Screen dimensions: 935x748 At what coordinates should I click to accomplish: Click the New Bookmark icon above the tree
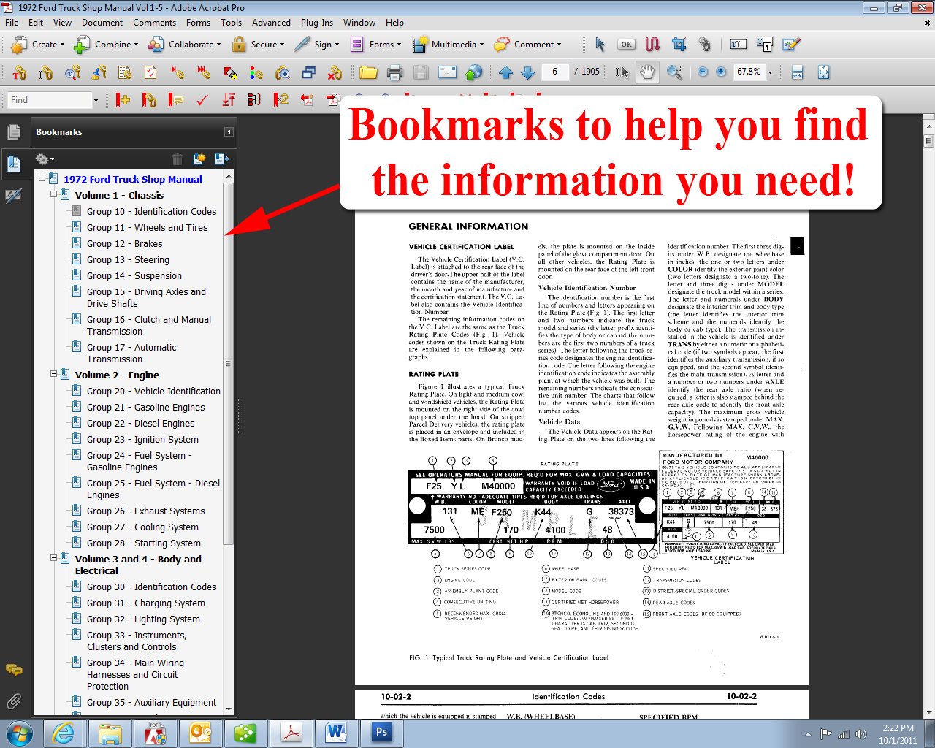(x=199, y=159)
